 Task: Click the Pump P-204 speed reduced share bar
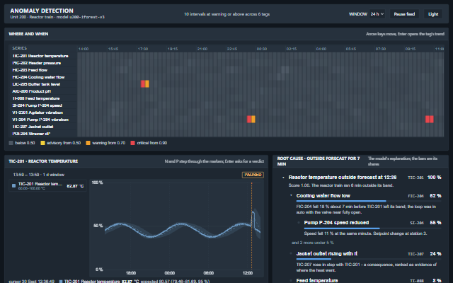coord(373,228)
